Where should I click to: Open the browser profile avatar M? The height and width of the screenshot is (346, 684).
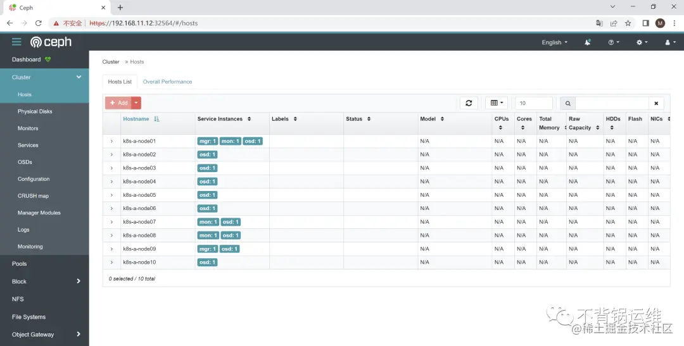(x=660, y=23)
